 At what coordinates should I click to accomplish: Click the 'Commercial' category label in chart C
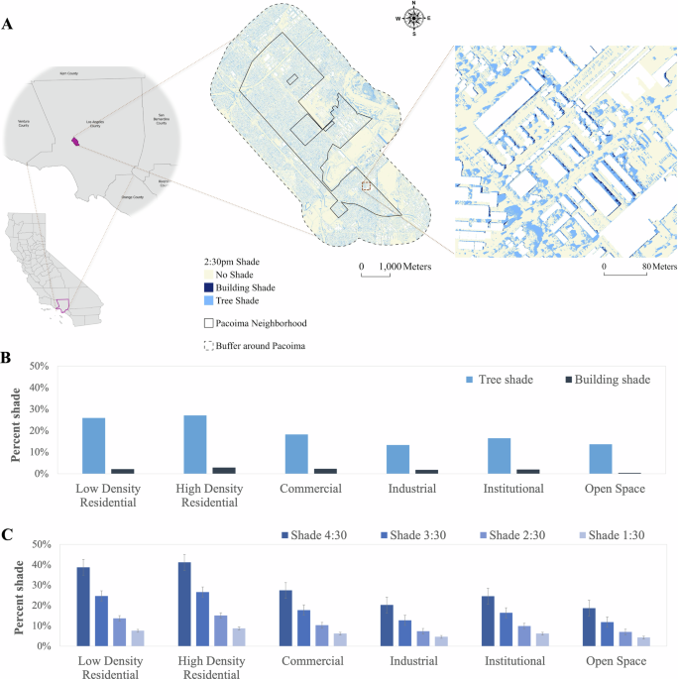tap(312, 661)
